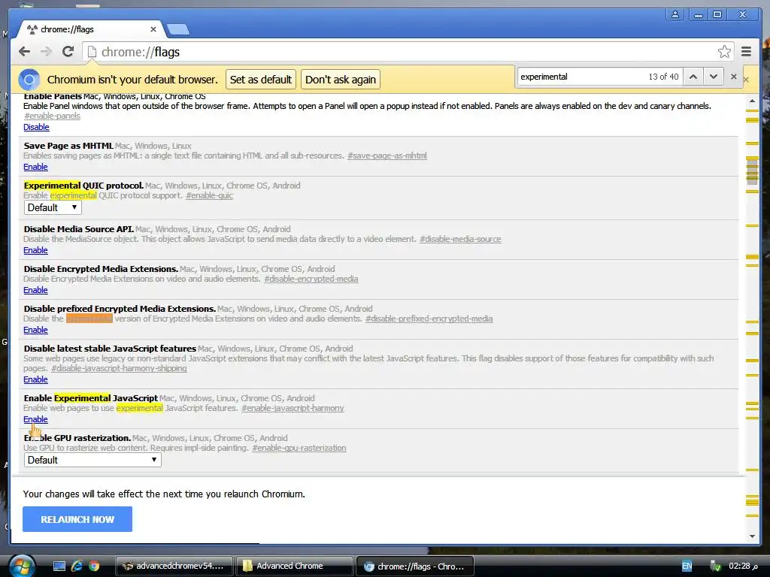Open the #enable-quic anchor link
This screenshot has width=770, height=577.
[x=209, y=195]
